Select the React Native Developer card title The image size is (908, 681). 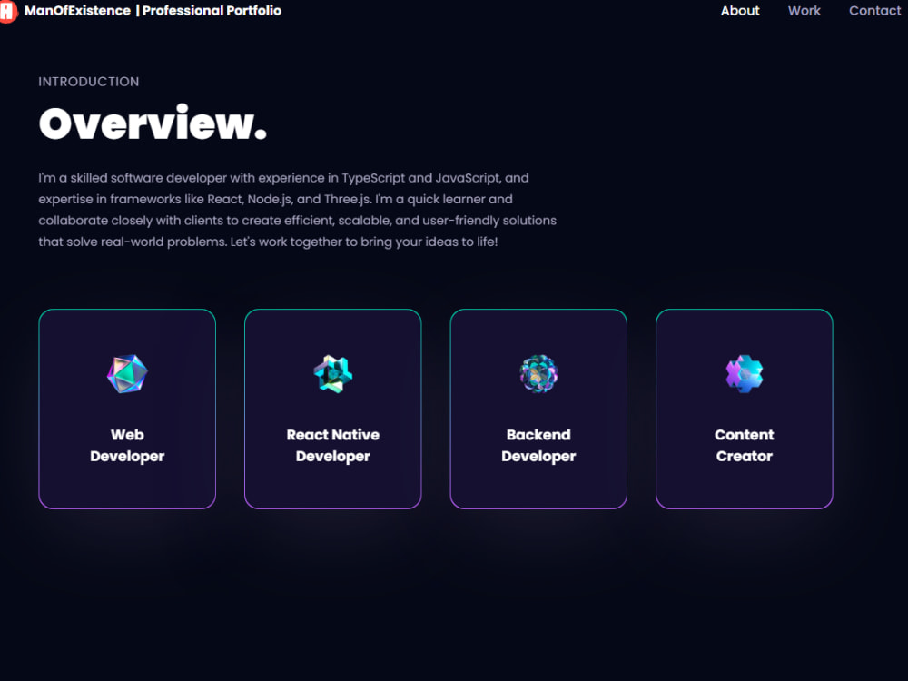coord(333,445)
